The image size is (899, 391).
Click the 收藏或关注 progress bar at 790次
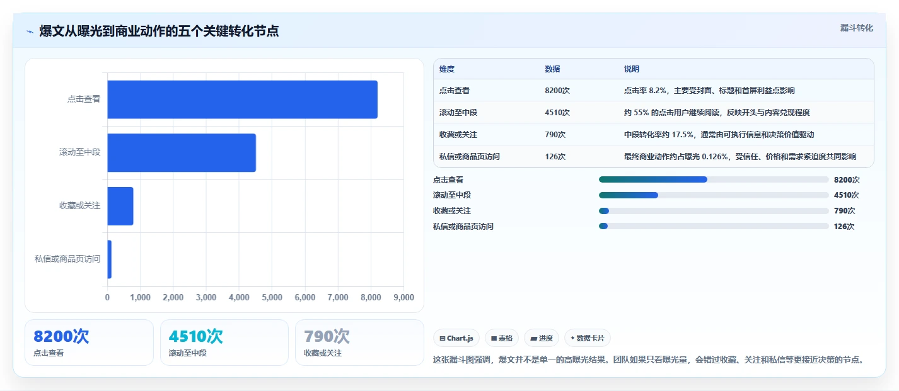(x=714, y=211)
